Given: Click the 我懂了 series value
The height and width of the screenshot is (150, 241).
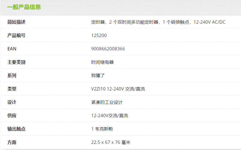Looking at the screenshot, I should click(x=98, y=75).
